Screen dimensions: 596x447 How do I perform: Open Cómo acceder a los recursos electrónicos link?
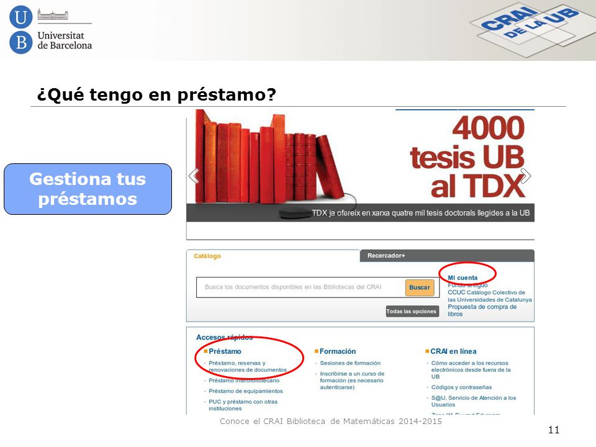[x=471, y=370]
